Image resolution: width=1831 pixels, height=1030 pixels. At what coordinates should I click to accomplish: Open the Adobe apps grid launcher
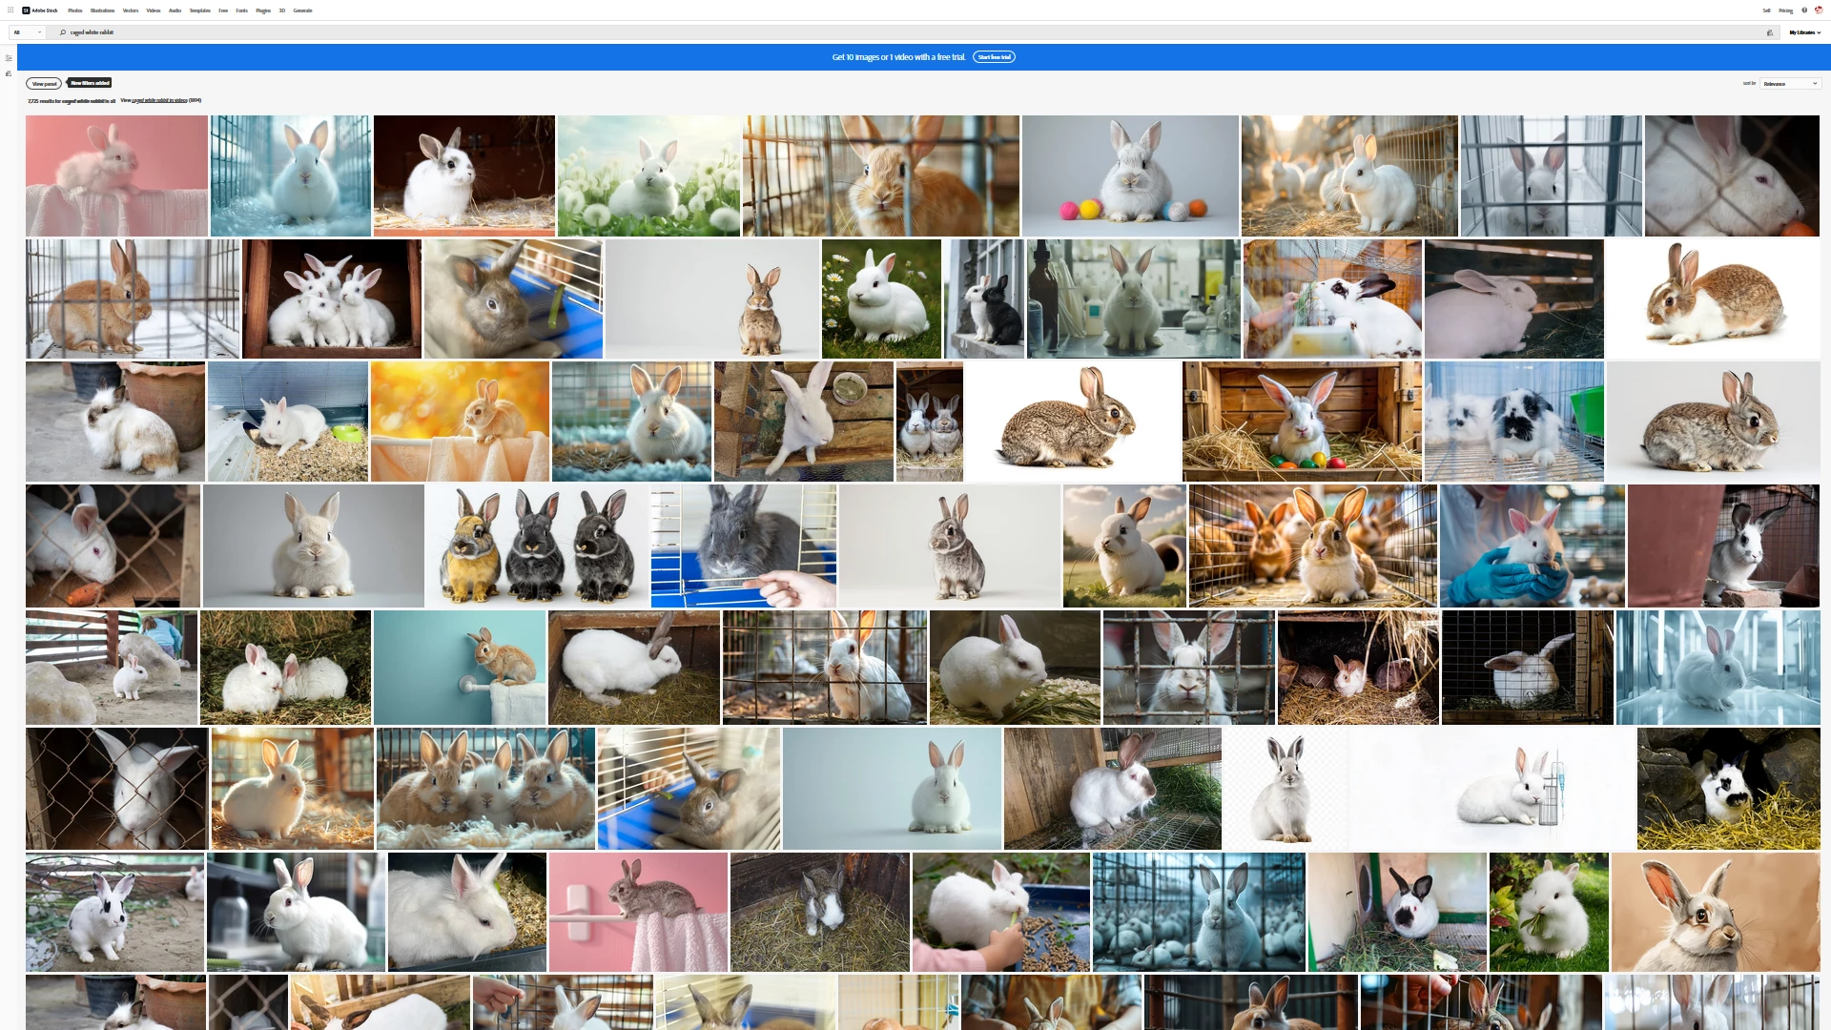tap(10, 10)
